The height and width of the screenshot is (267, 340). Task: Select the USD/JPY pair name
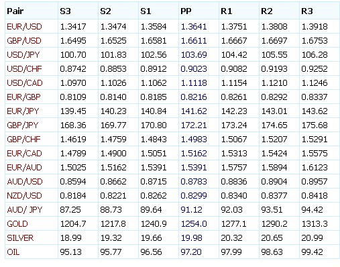pos(23,55)
